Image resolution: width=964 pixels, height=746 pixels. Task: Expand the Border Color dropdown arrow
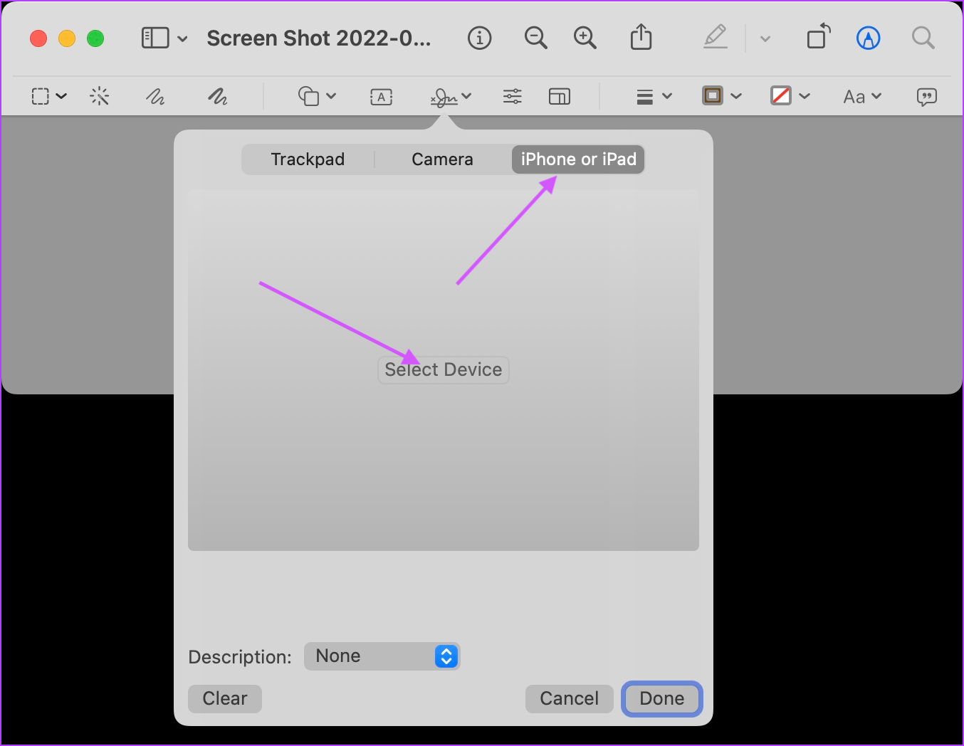(x=736, y=96)
